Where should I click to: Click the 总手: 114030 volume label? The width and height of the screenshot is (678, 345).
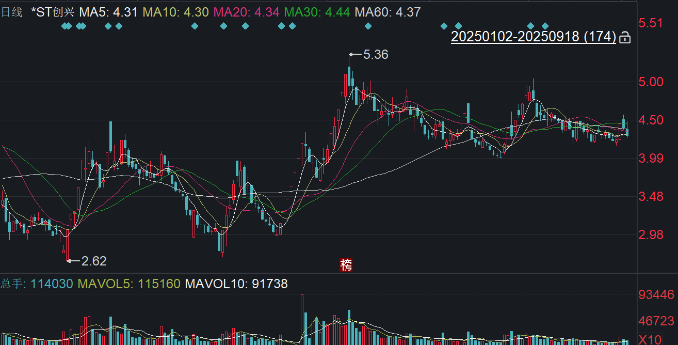pyautogui.click(x=37, y=284)
